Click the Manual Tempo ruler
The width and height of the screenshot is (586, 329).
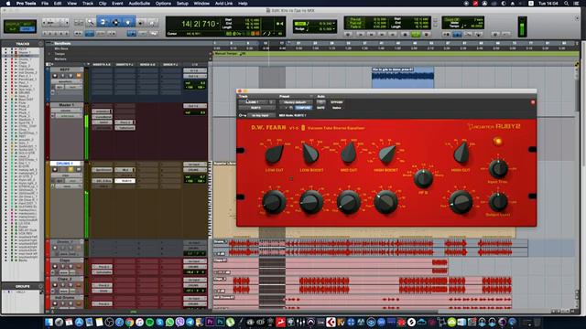click(x=396, y=54)
